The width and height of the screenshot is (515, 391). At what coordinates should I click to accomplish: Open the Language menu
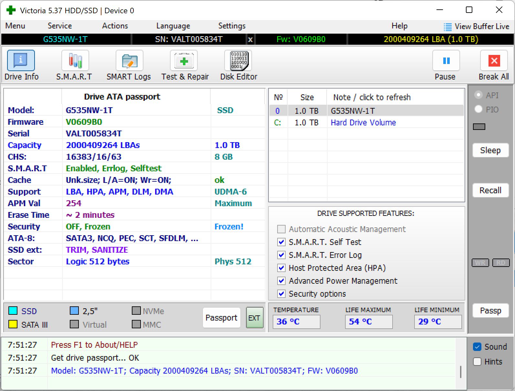173,26
